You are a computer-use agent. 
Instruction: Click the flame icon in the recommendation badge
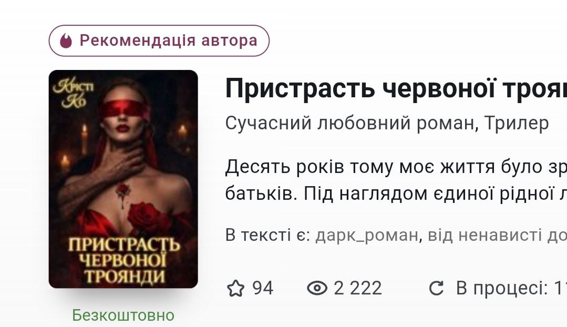point(66,40)
